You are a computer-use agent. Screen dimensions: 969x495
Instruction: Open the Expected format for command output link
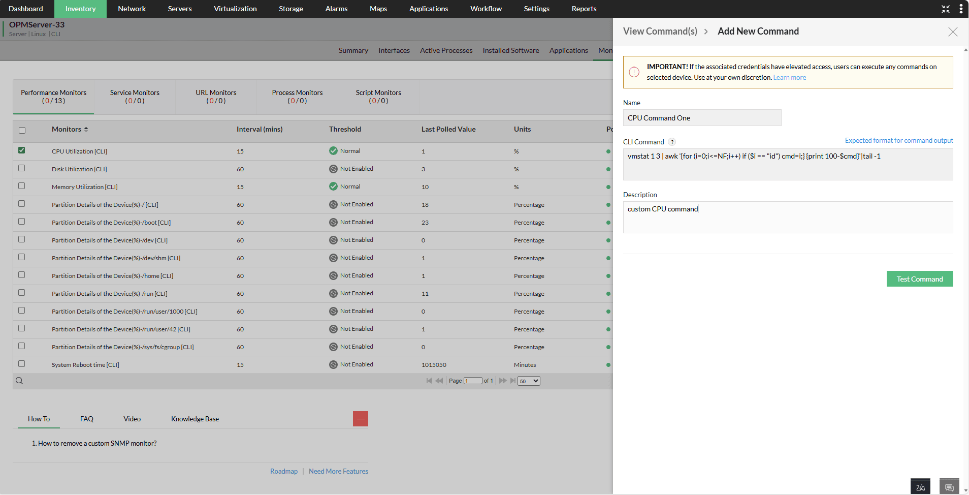tap(898, 140)
